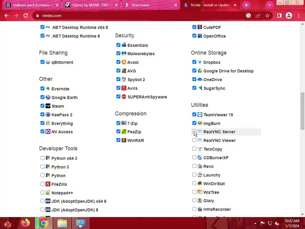Viewport: 305px width, 229px height.
Task: Open the tab search dropdown arrow
Action: [x=269, y=5]
